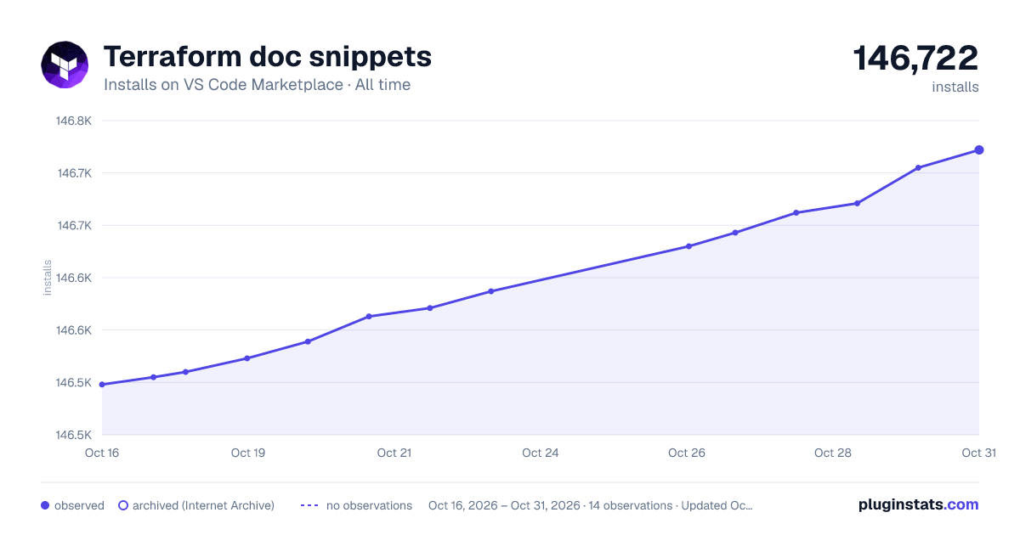
Task: Click the 'no observations' legend label
Action: (x=369, y=505)
